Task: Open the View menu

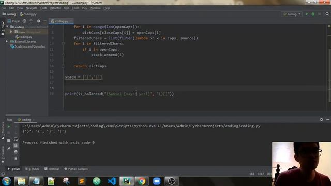Action: coord(20,8)
